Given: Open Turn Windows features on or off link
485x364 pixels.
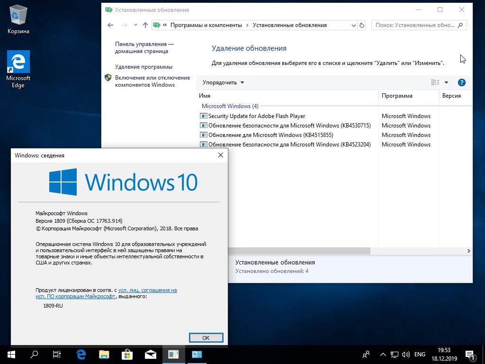Looking at the screenshot, I should [153, 81].
